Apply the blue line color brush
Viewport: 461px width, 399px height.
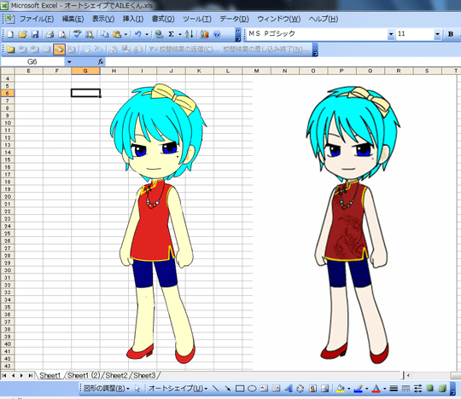pos(358,389)
